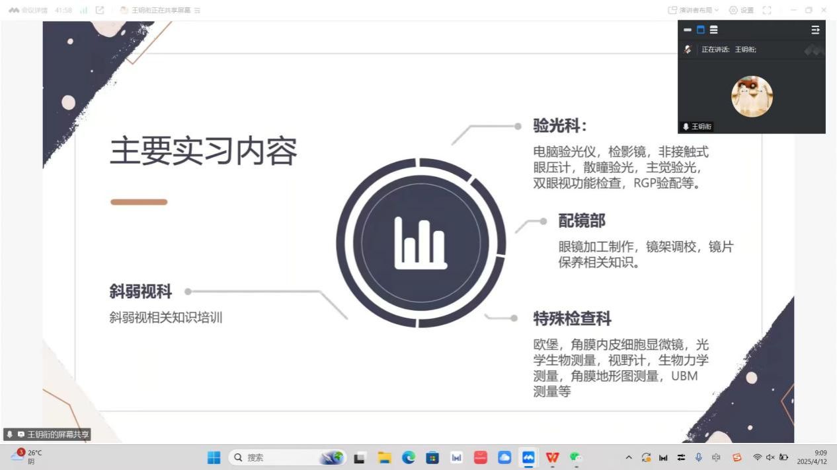Open menu next to 王钥衔正在共享屏幕
Viewport: 837px width, 470px height.
pos(198,11)
